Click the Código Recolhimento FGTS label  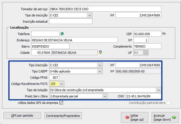tap(29, 84)
